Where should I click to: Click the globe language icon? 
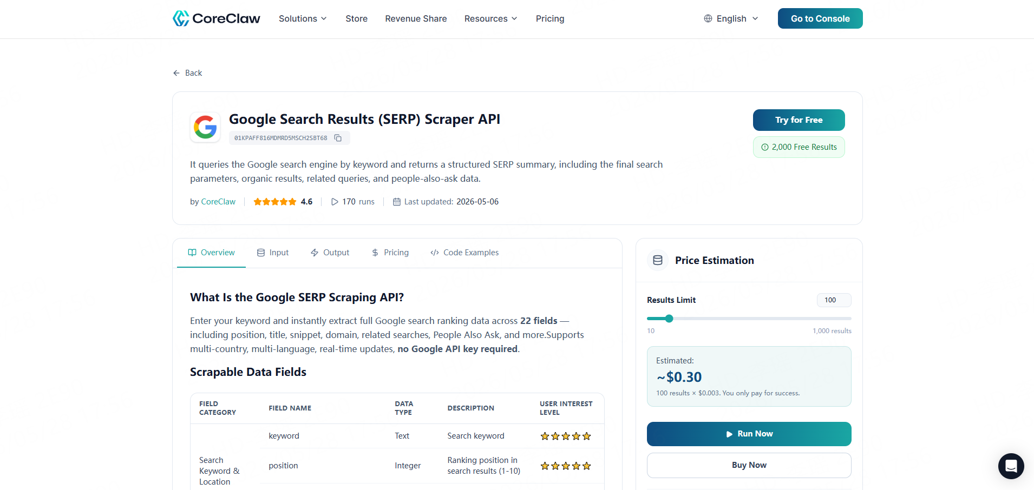pos(708,18)
